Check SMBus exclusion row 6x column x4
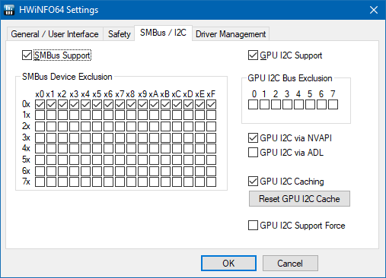This screenshot has height=278, width=386. 85,171
